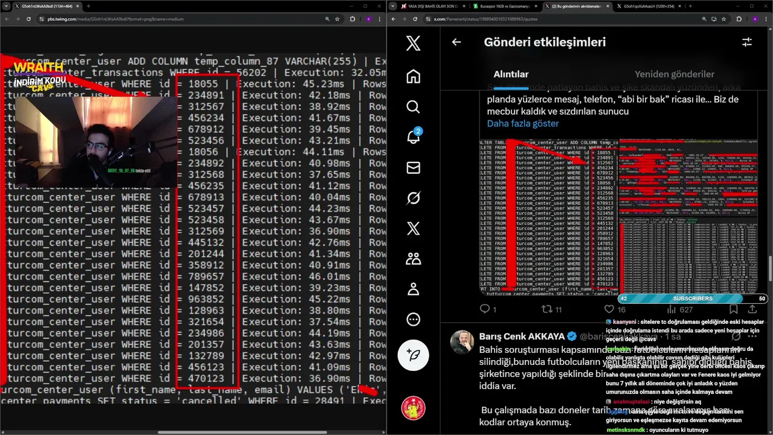Switch to Yeniden gönderiler tab
Image resolution: width=773 pixels, height=435 pixels.
click(675, 74)
